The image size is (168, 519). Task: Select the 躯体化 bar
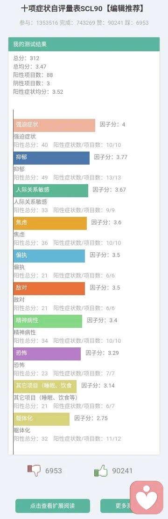pyautogui.click(x=42, y=419)
